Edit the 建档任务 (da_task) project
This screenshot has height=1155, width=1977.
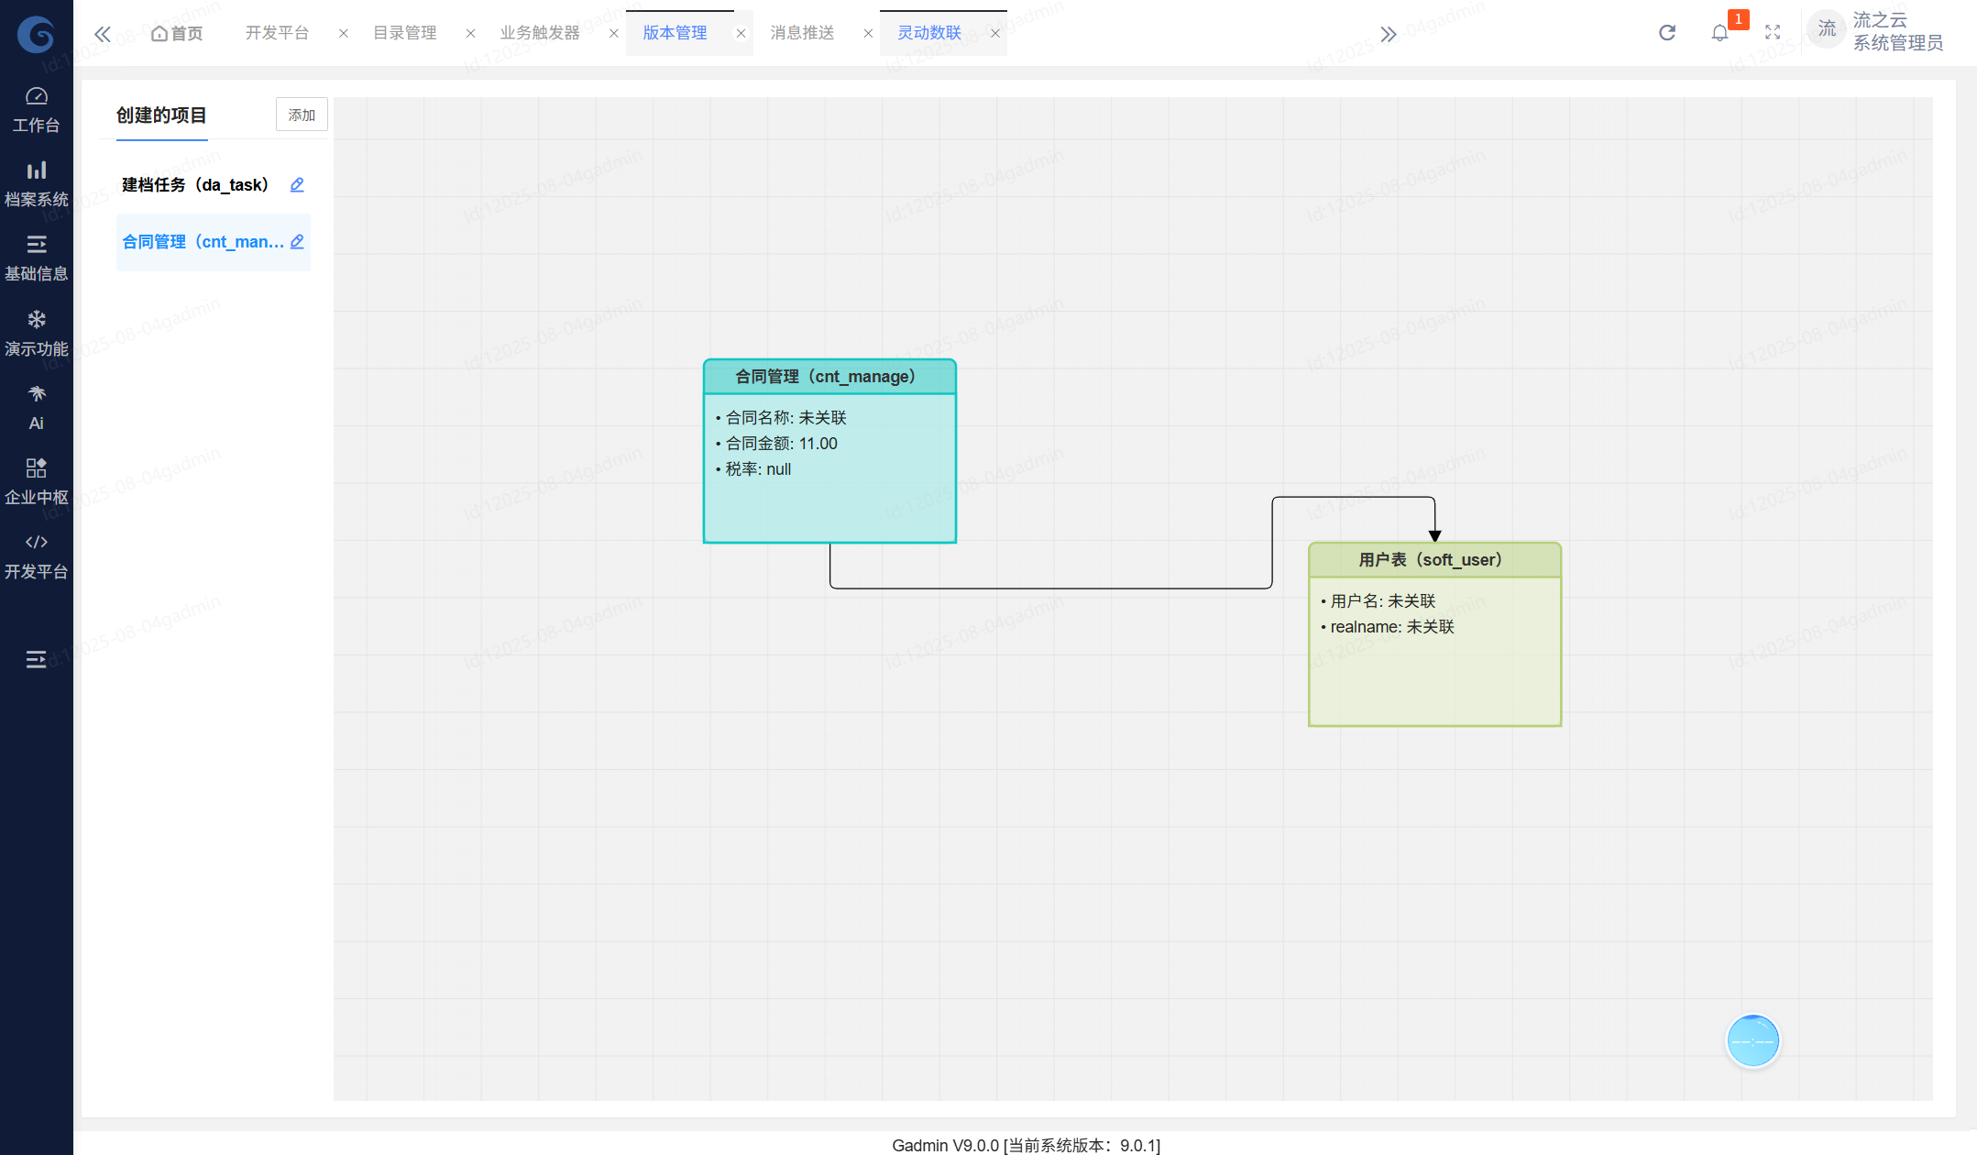click(x=297, y=185)
